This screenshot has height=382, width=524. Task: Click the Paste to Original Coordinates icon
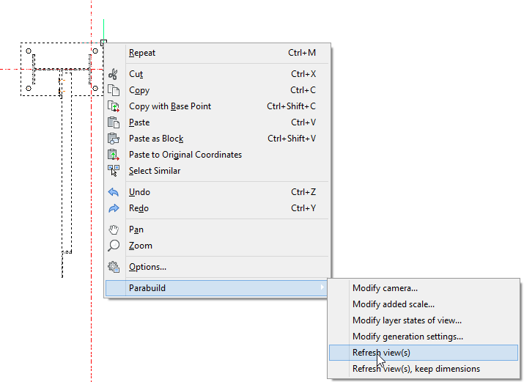click(114, 155)
